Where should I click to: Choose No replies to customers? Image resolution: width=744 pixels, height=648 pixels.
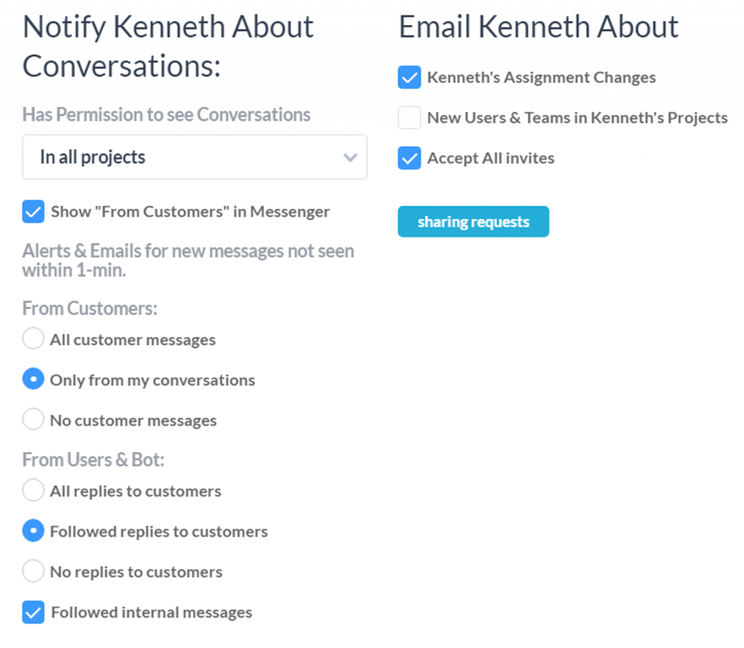[x=33, y=571]
